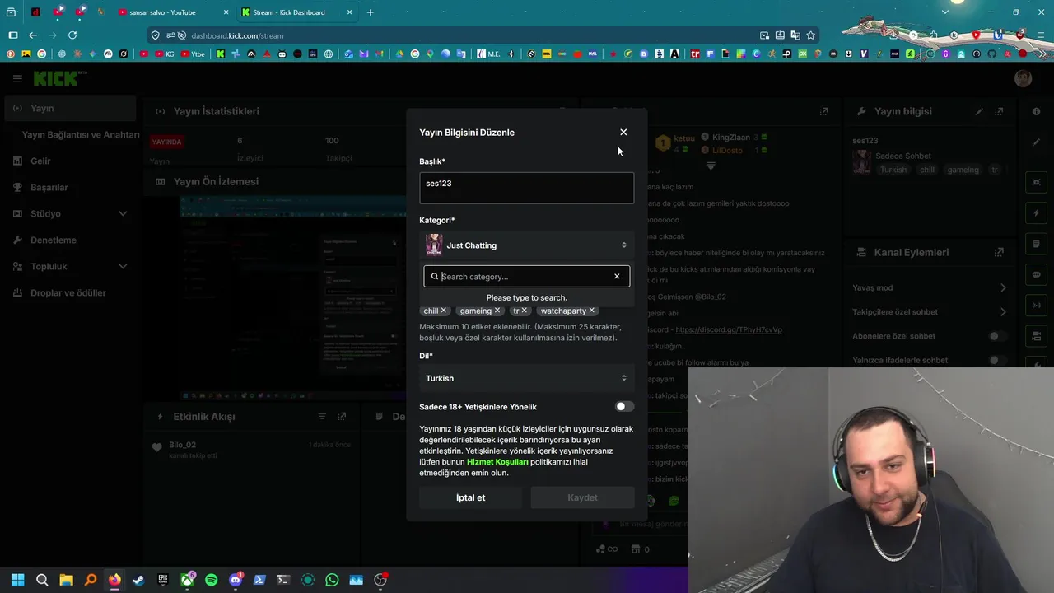Open the Dil dropdown set to Turkish
1054x593 pixels.
tap(526, 378)
